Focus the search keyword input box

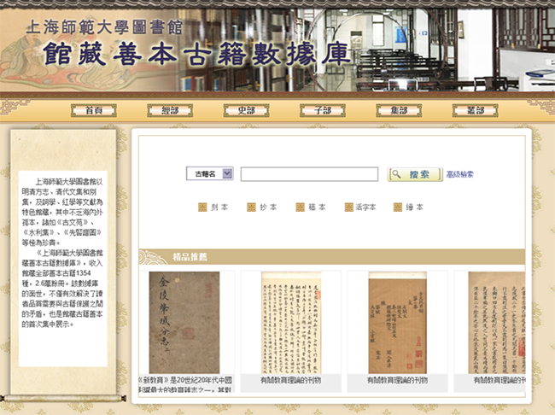click(309, 174)
